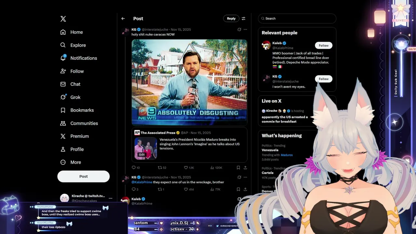Repost the KG reply with 1 repost
This screenshot has height=234, width=416.
[x=161, y=189]
